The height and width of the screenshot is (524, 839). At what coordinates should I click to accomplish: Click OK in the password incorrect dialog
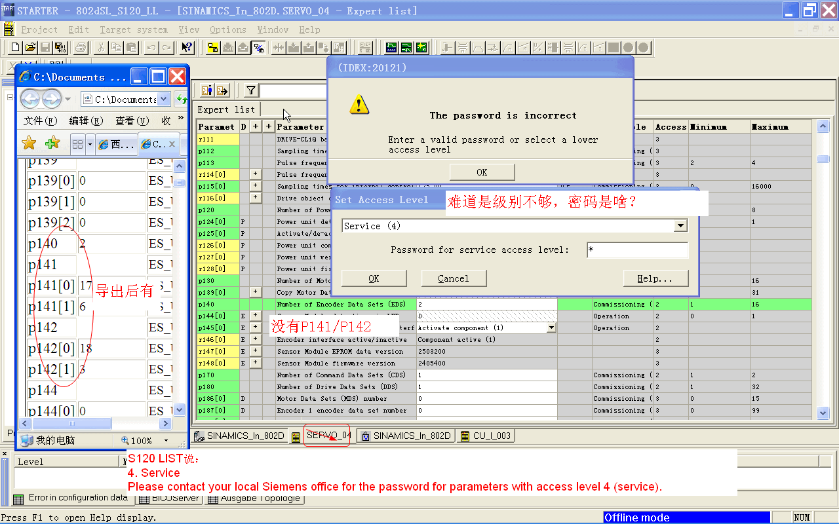482,172
